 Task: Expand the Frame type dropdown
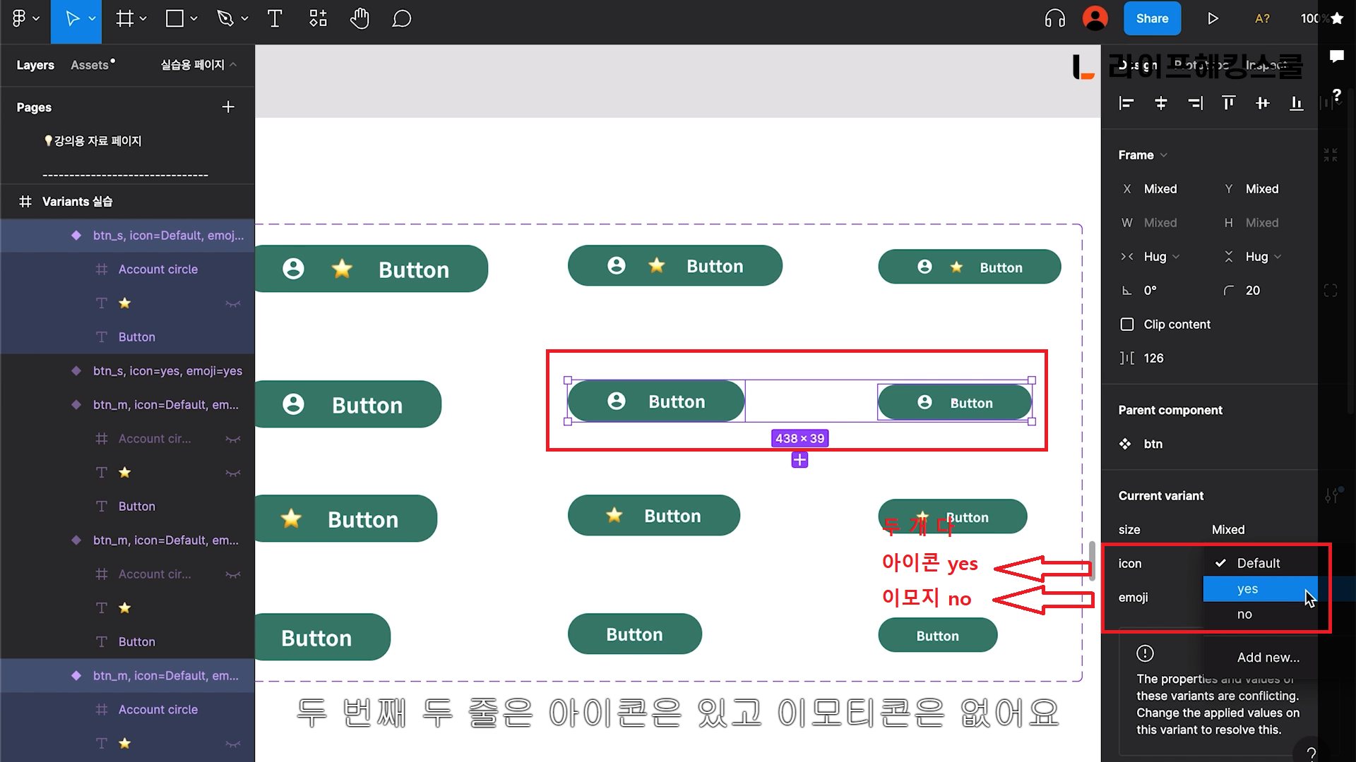click(x=1143, y=155)
